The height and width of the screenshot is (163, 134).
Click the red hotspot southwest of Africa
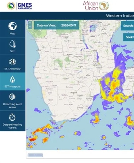click(32, 140)
